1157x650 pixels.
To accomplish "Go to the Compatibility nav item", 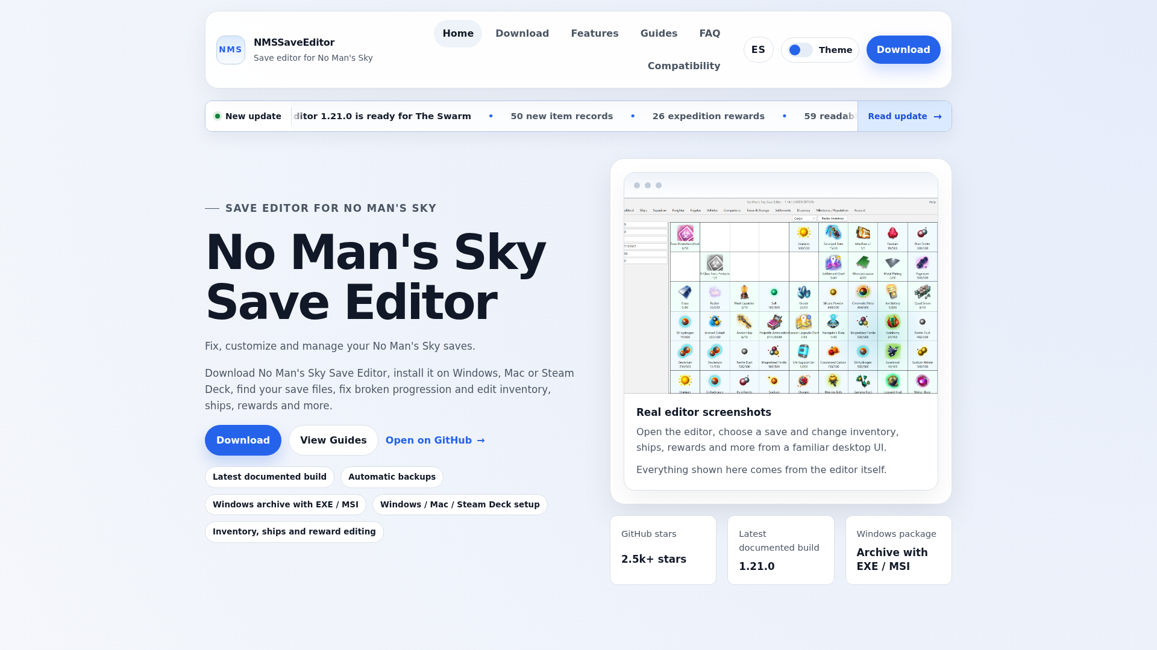I will pyautogui.click(x=684, y=66).
